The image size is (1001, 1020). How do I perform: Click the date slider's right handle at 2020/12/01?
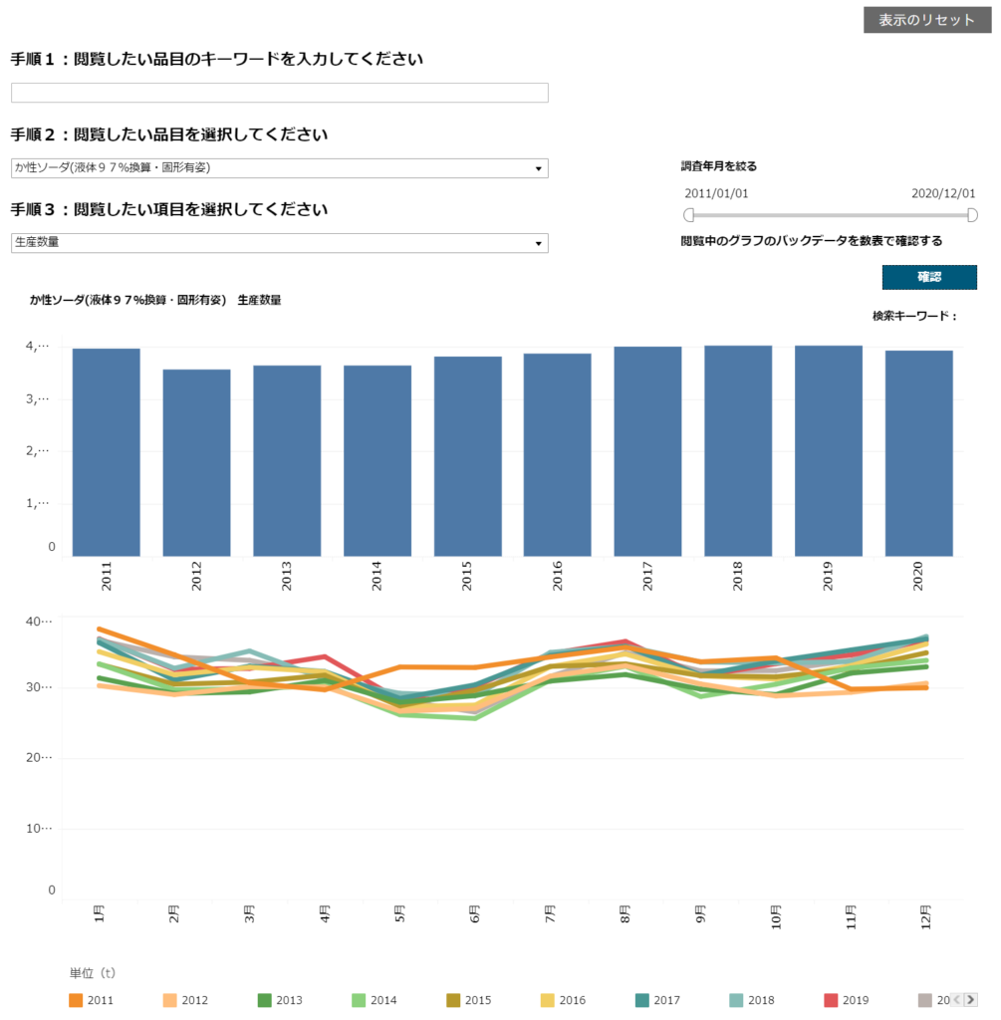pyautogui.click(x=972, y=215)
